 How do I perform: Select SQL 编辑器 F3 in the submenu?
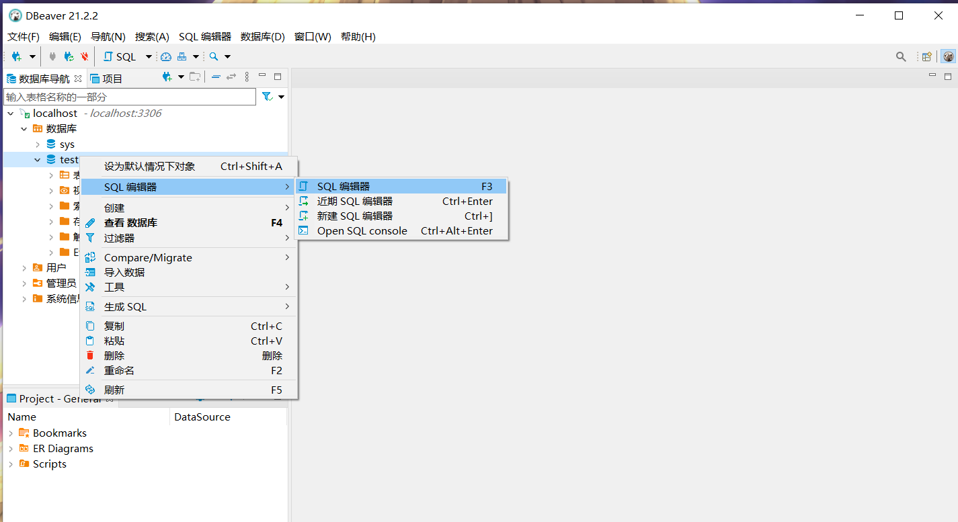point(401,187)
